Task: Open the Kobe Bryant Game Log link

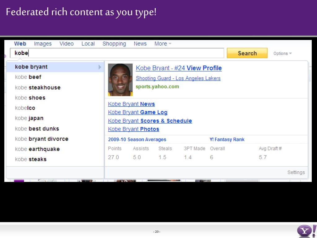Action: click(138, 112)
